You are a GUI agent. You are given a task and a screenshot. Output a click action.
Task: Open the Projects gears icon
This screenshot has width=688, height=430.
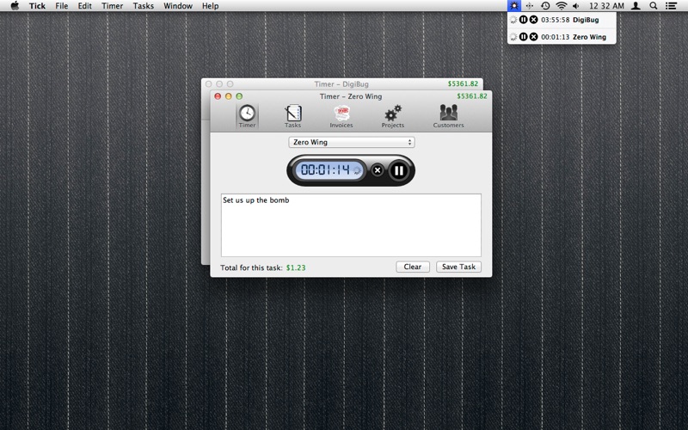click(x=393, y=116)
